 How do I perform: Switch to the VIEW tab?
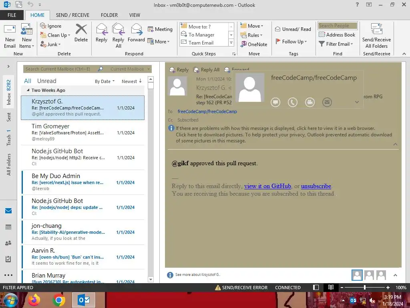pos(135,15)
